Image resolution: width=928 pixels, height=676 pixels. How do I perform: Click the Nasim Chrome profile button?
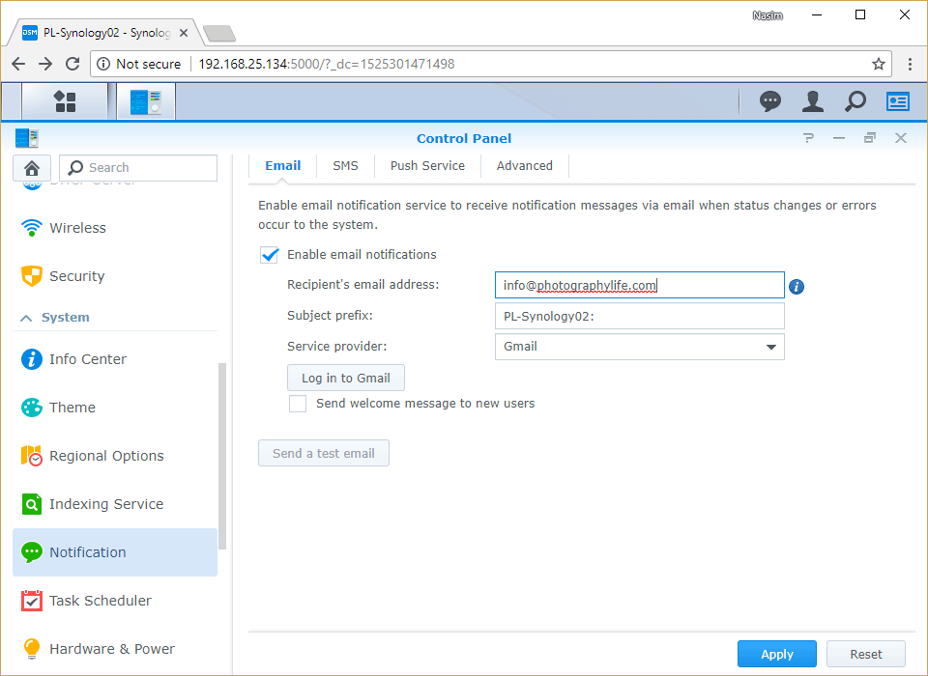(x=768, y=15)
